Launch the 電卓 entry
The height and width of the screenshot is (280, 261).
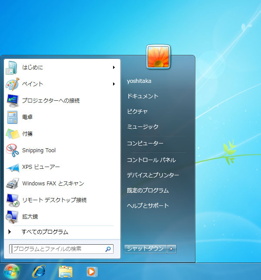click(x=62, y=117)
